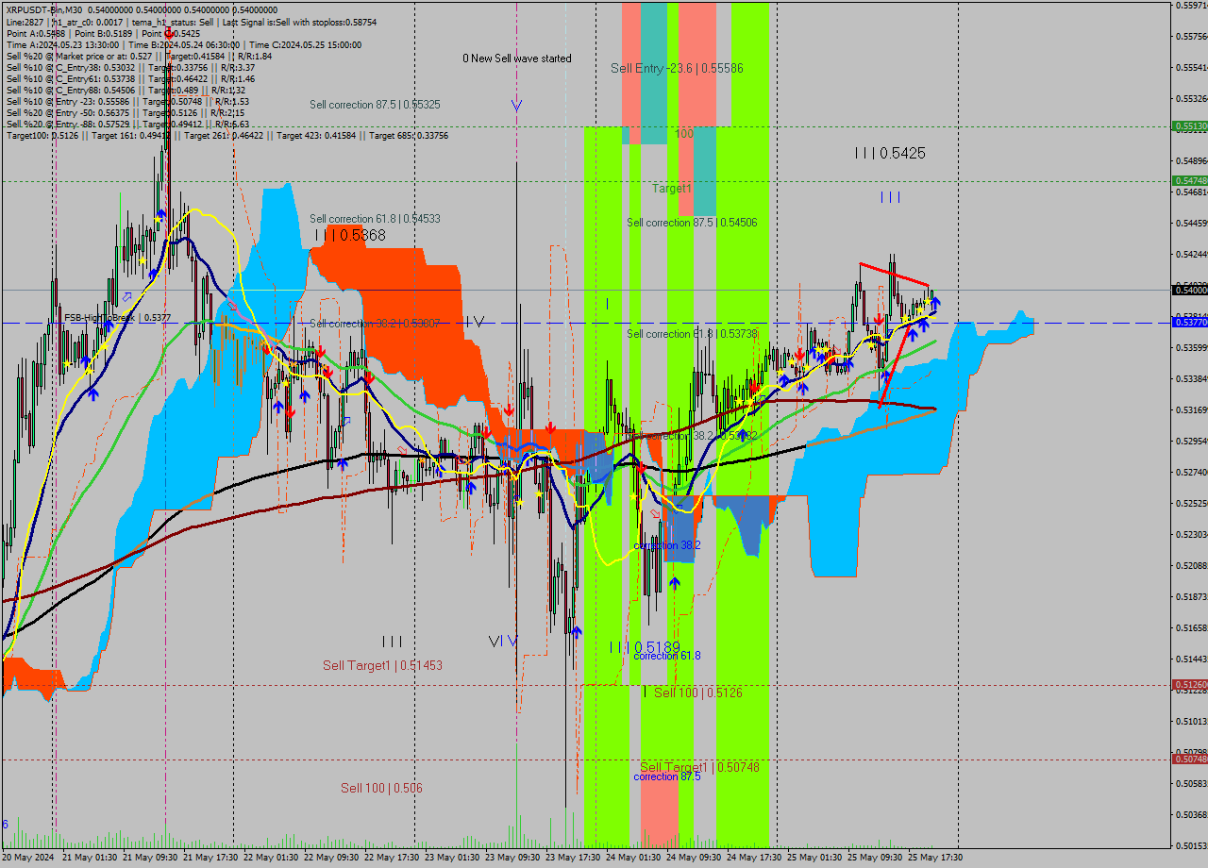The image size is (1208, 868).
Task: Click the '24 May 17:30' time axis label
Action: [756, 858]
